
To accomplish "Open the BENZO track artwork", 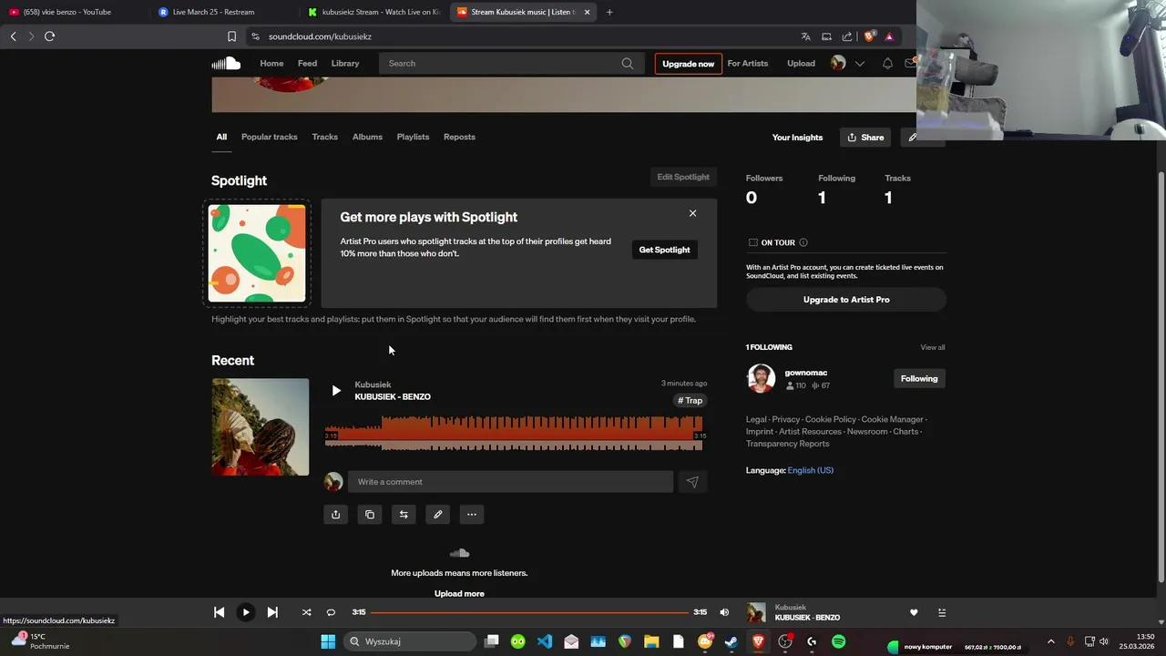I will [261, 427].
